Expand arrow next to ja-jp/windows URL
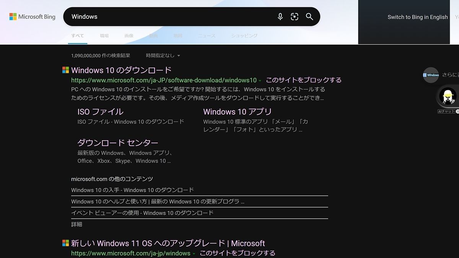This screenshot has height=258, width=459. 194,254
